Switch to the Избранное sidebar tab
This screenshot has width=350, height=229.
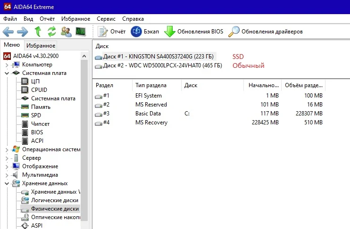[41, 46]
